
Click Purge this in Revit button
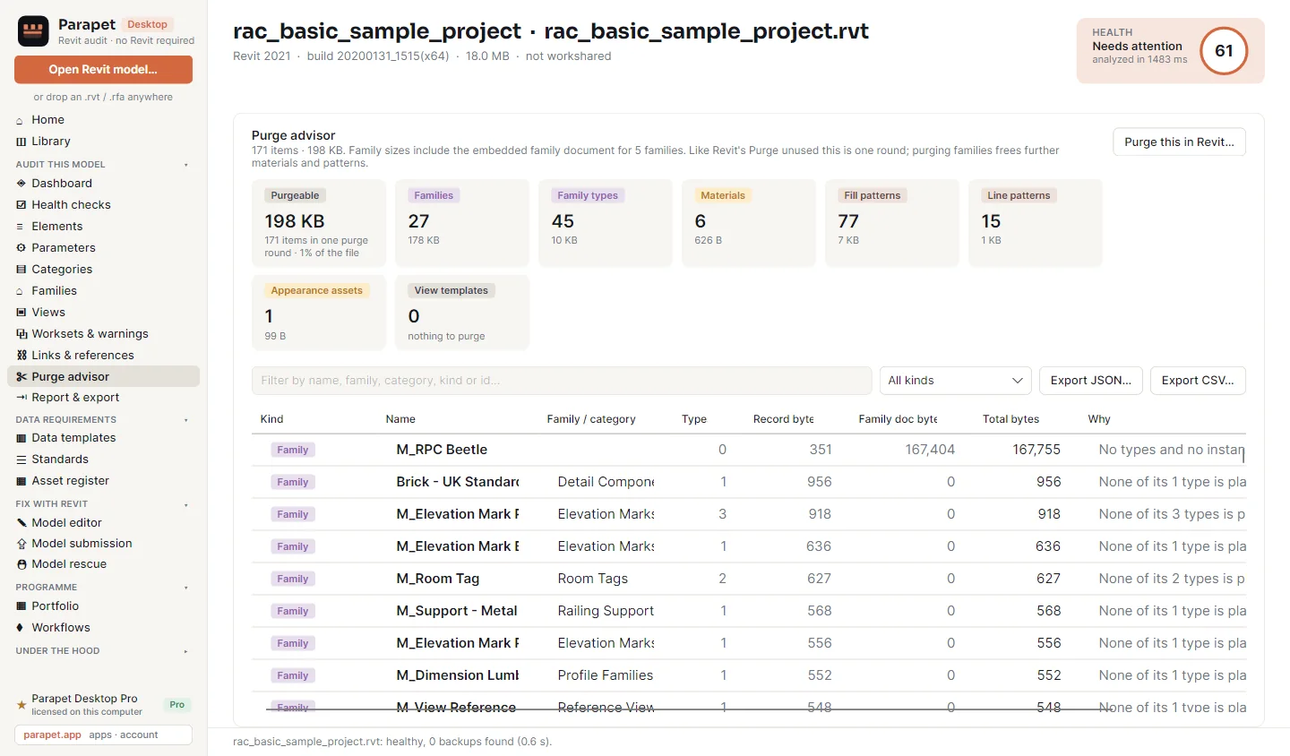[x=1179, y=142]
